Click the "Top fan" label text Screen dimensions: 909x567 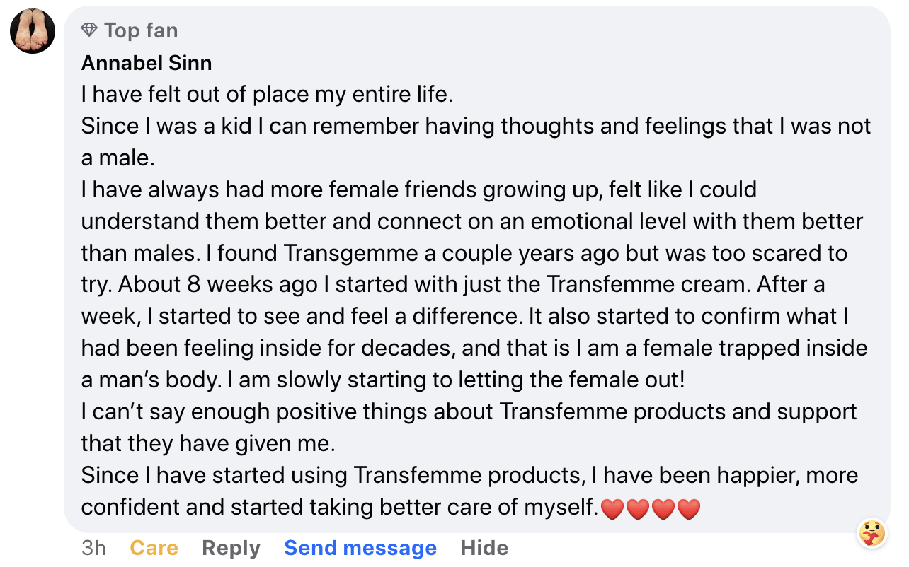tap(141, 30)
